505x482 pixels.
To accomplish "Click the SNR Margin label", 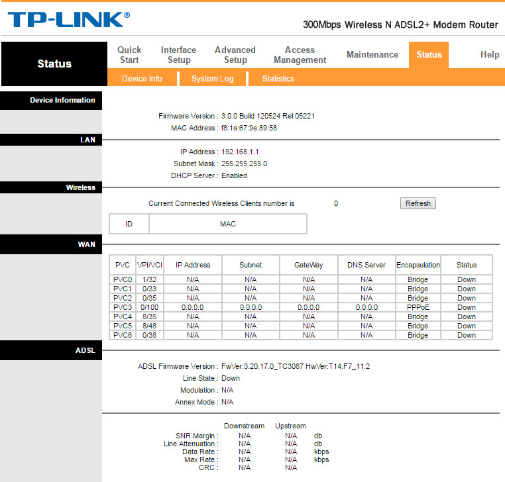I will tap(197, 436).
